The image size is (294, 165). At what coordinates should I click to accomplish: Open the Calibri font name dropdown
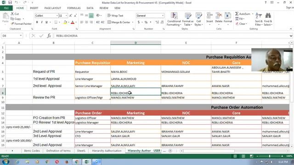click(57, 16)
